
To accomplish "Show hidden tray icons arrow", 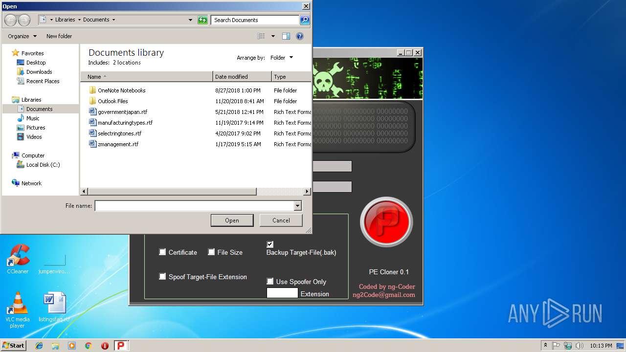I will (545, 346).
